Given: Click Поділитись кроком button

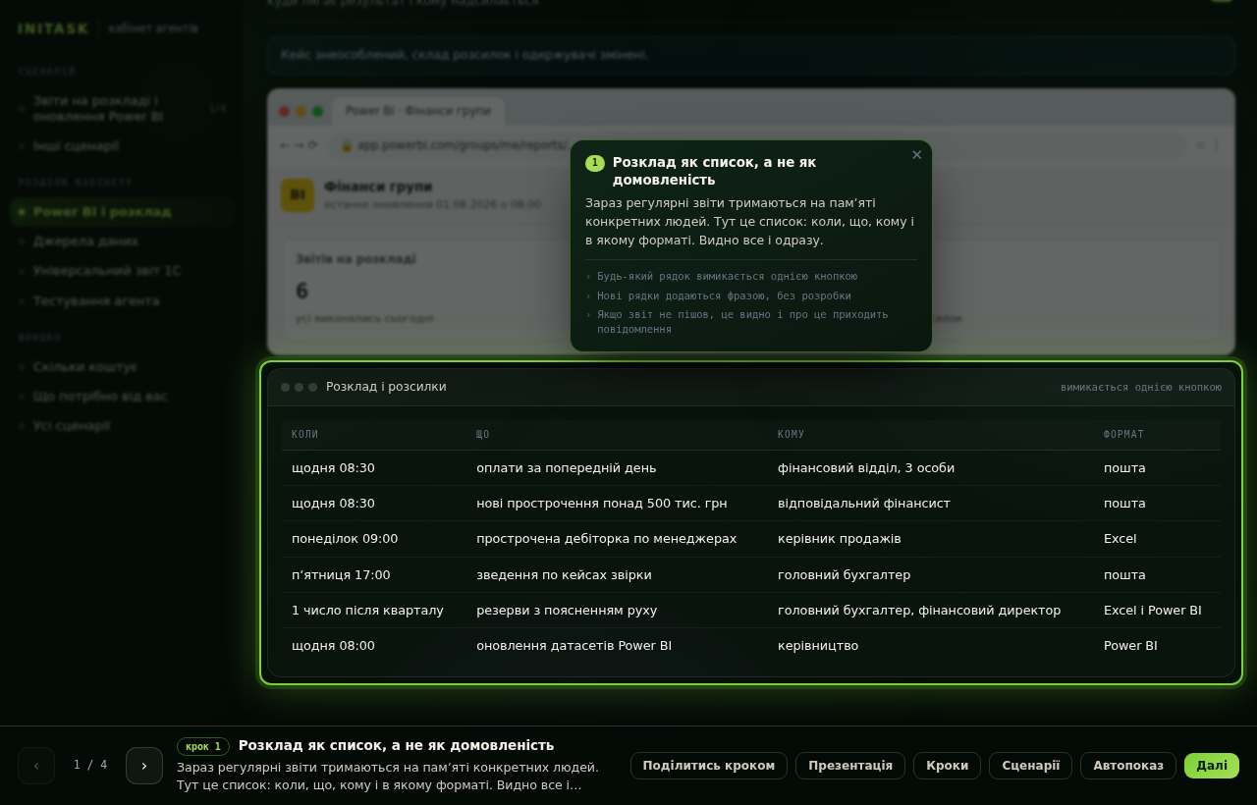Looking at the screenshot, I should [x=709, y=766].
